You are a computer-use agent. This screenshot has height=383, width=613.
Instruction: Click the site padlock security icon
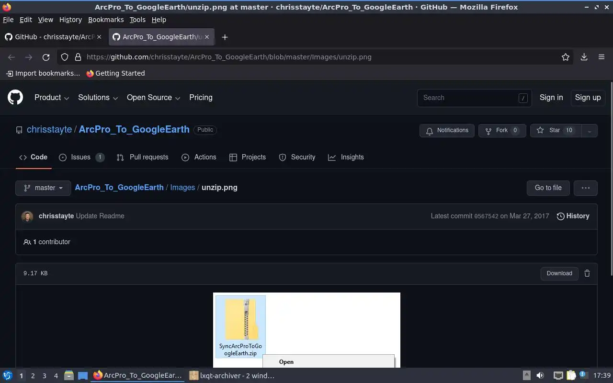click(x=78, y=57)
